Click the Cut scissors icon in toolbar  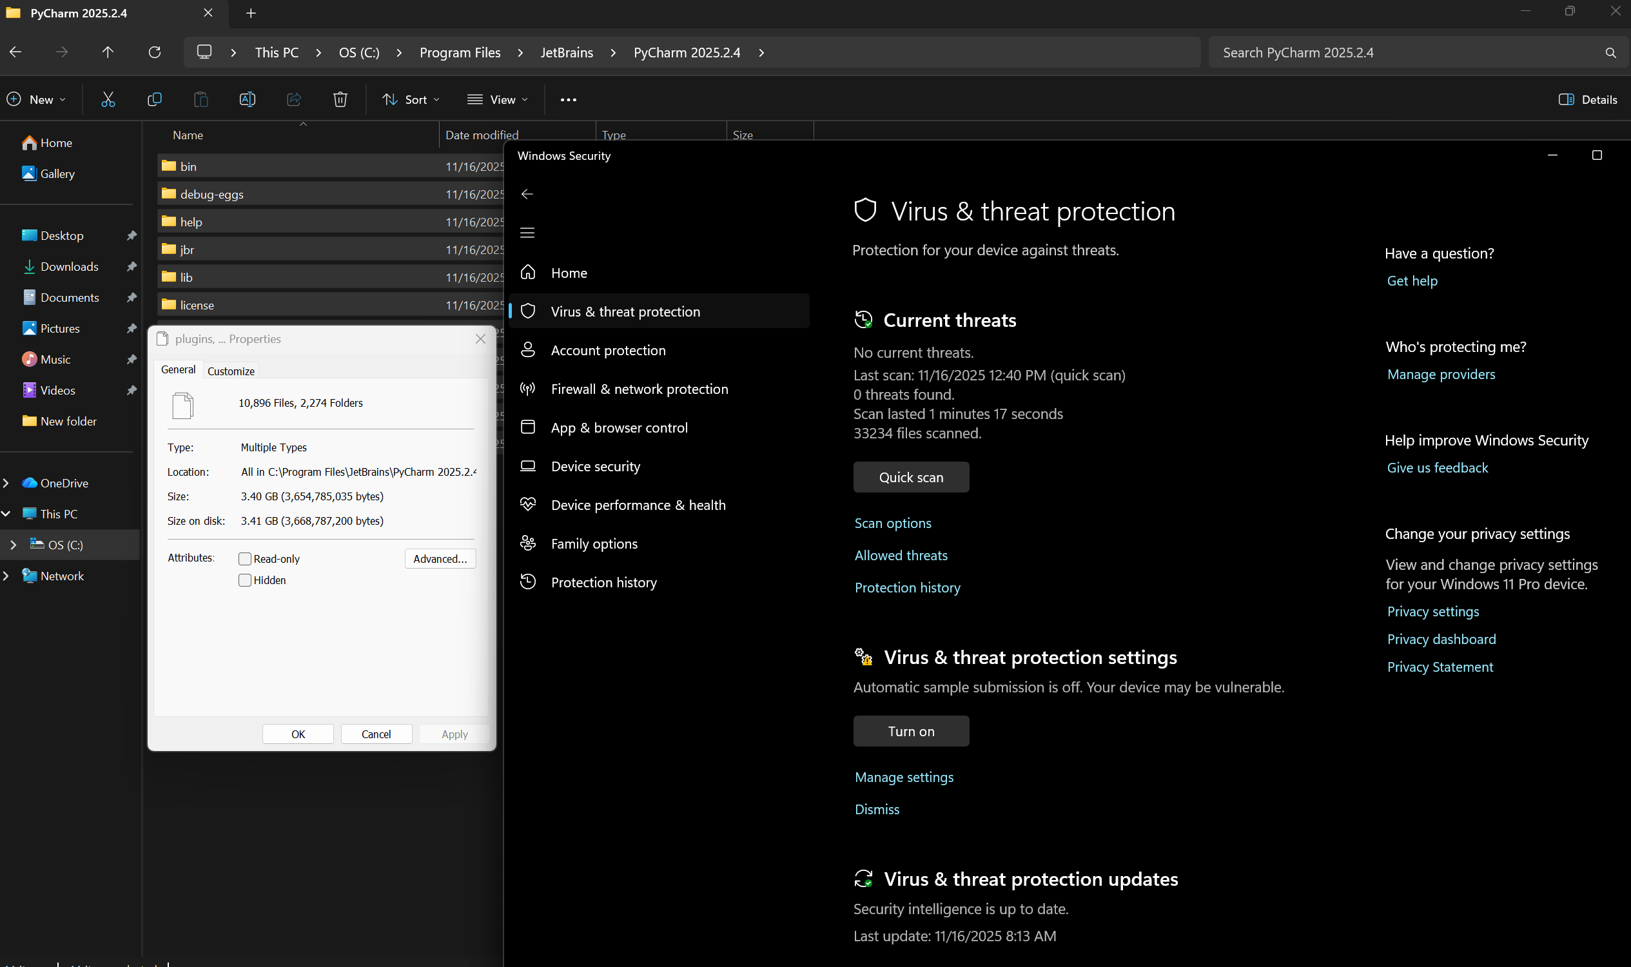(x=108, y=99)
